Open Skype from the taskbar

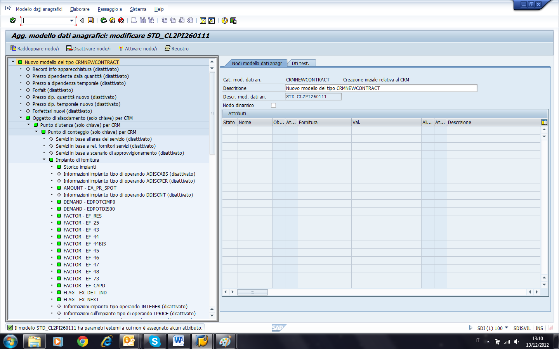(x=155, y=341)
